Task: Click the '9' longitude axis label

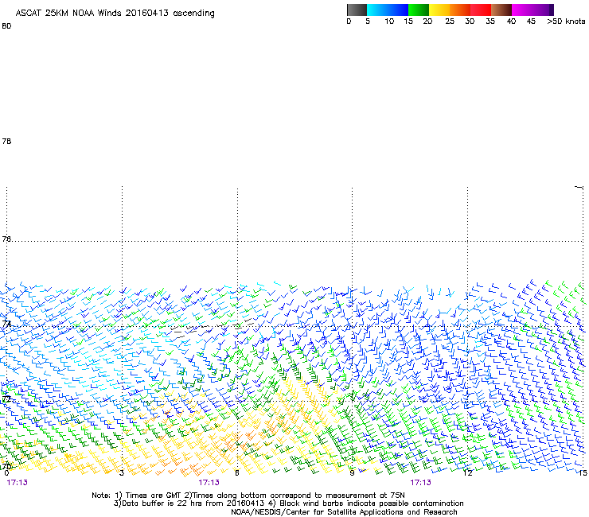Action: click(352, 473)
